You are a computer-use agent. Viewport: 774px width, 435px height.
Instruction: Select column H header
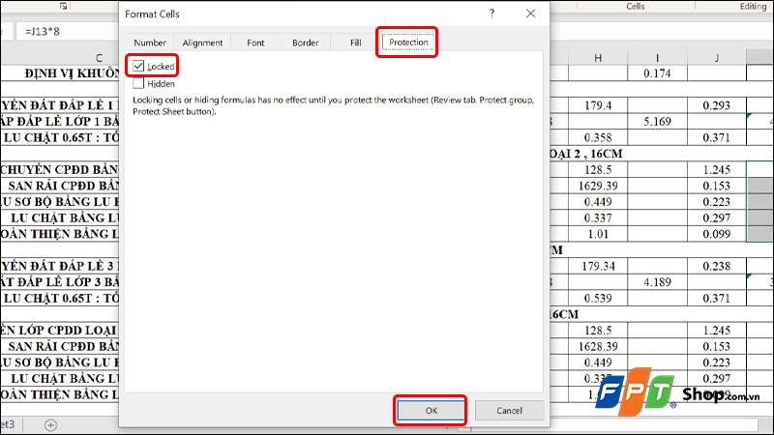click(598, 58)
